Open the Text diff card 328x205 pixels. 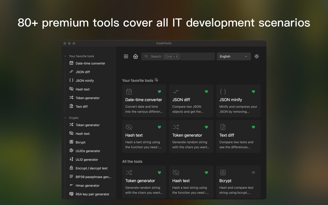point(238,136)
